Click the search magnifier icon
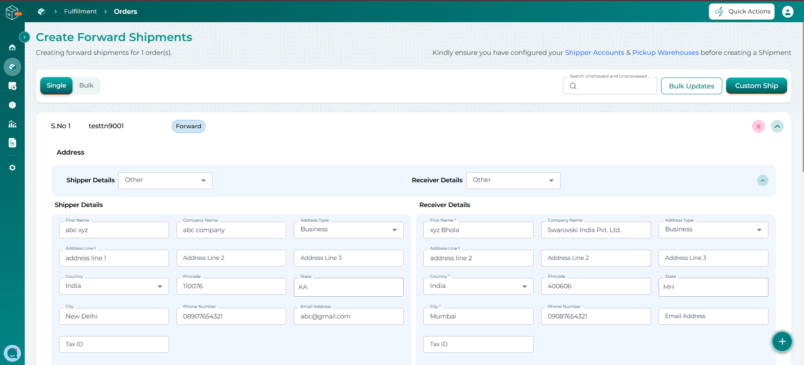804x365 pixels. click(x=573, y=86)
